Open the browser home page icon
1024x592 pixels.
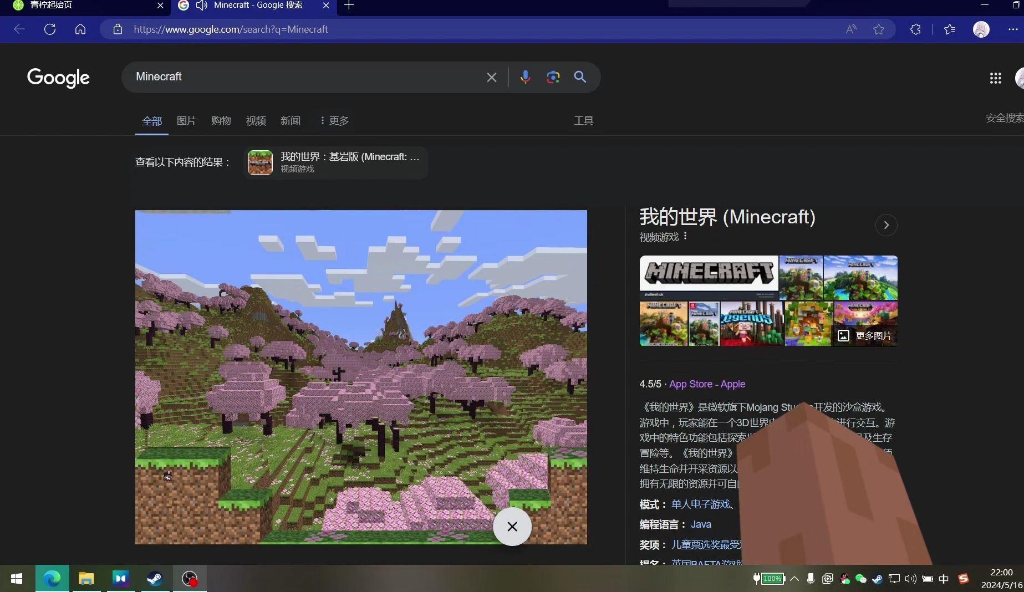pos(80,29)
